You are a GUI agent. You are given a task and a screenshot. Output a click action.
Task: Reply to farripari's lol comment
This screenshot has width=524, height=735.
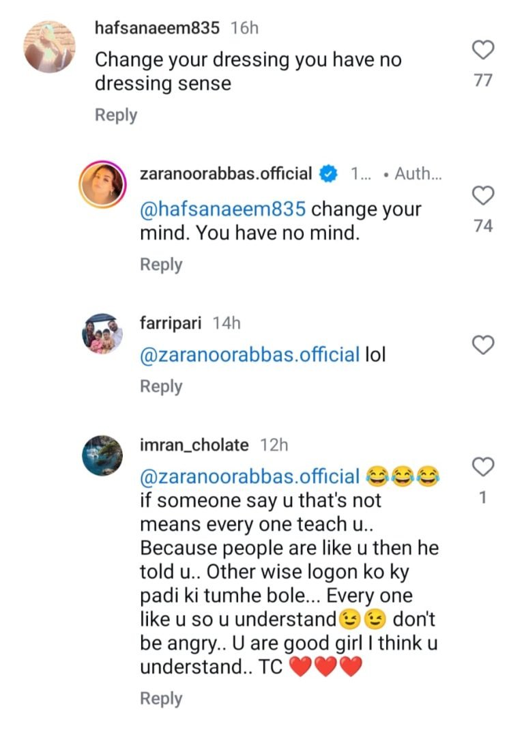161,386
